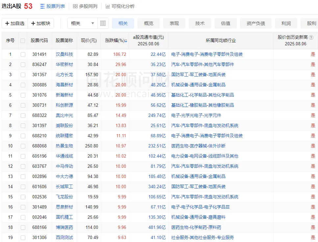Open industry link 医药生物-化学制药-原料药

(196, 228)
